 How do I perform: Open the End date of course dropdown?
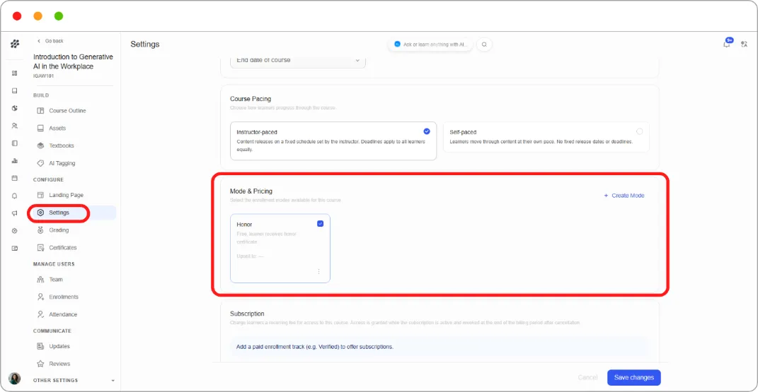pyautogui.click(x=298, y=61)
